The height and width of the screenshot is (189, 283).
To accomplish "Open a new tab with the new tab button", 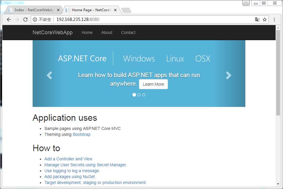I will (126, 10).
